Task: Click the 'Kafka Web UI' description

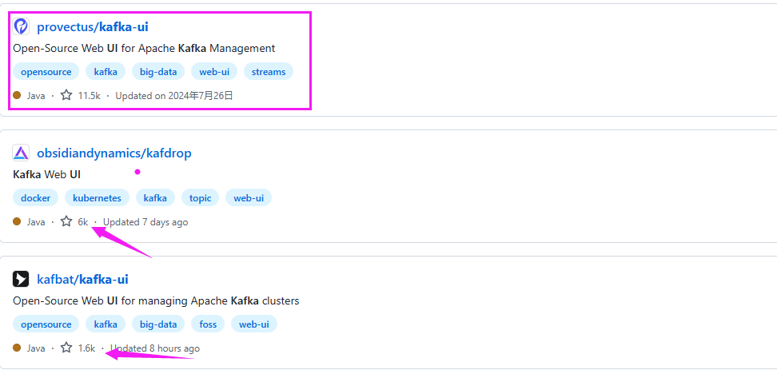Action: click(46, 174)
